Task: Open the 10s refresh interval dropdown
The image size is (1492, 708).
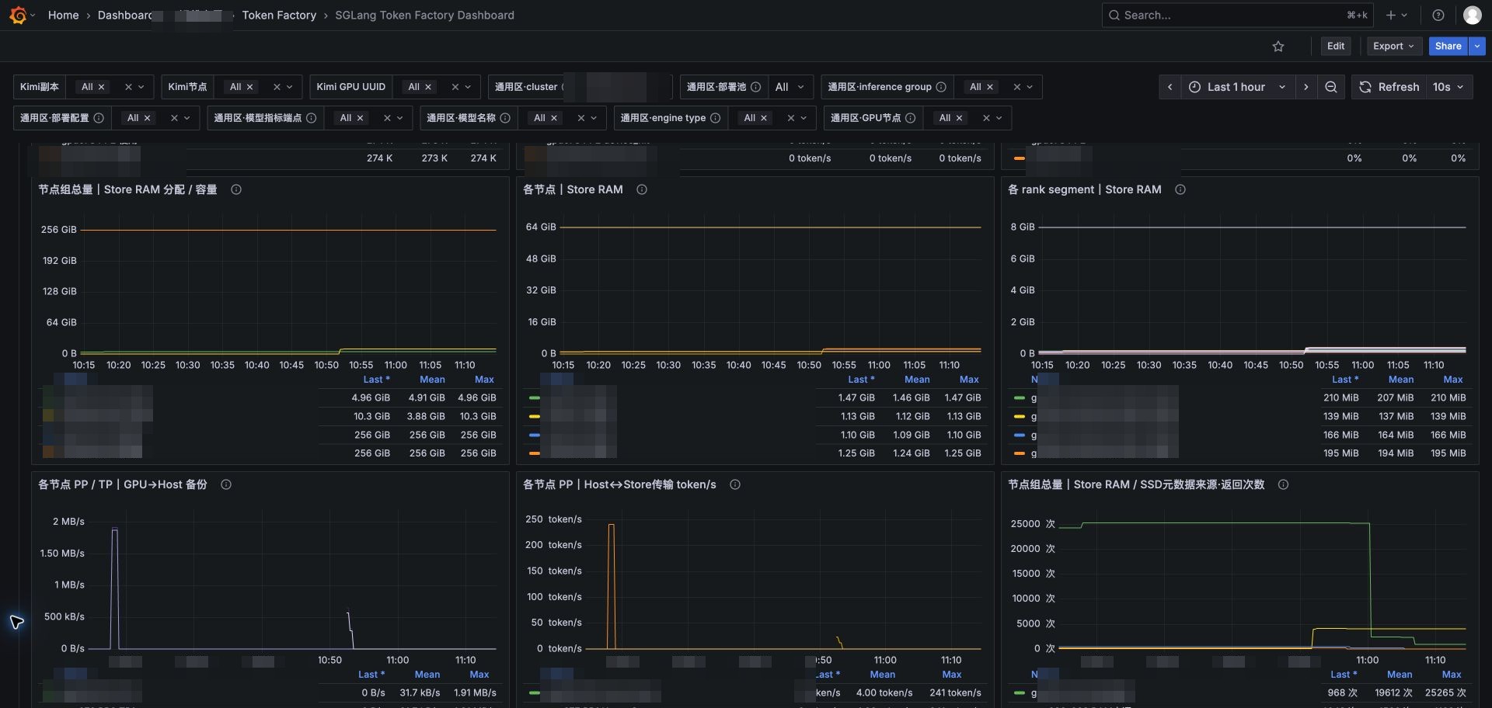Action: [1448, 87]
